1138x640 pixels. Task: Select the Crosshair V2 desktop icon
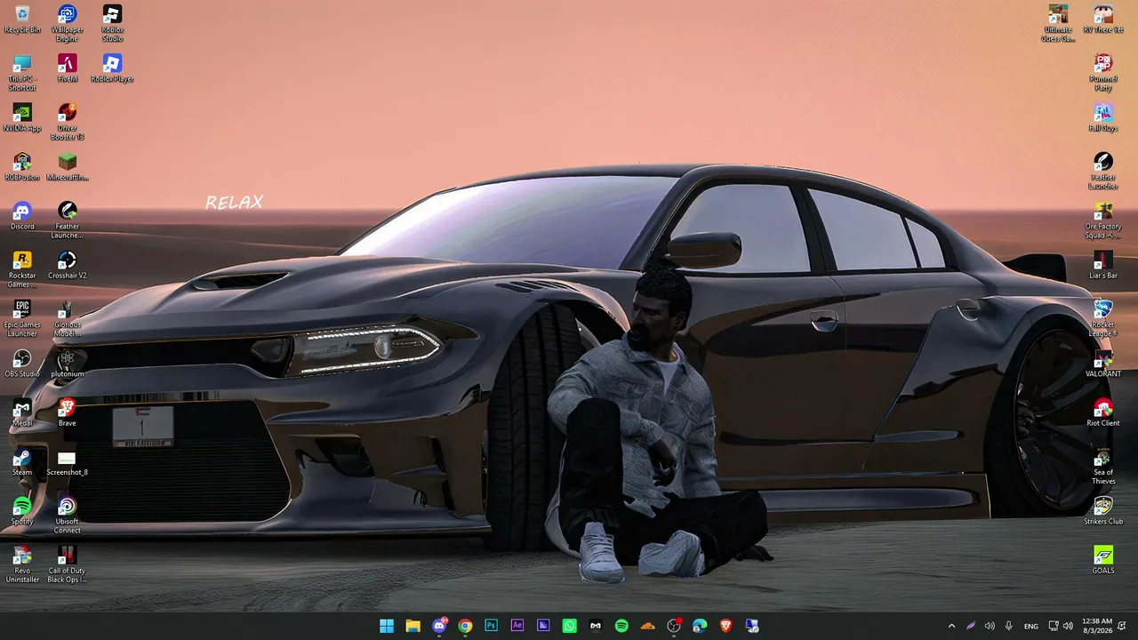click(68, 264)
